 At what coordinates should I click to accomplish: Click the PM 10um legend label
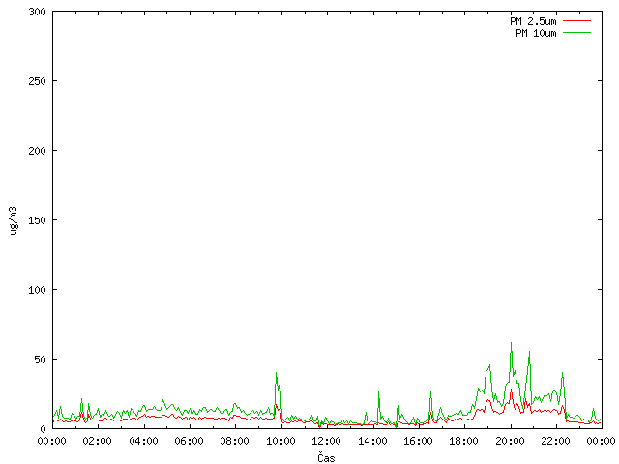coord(536,33)
